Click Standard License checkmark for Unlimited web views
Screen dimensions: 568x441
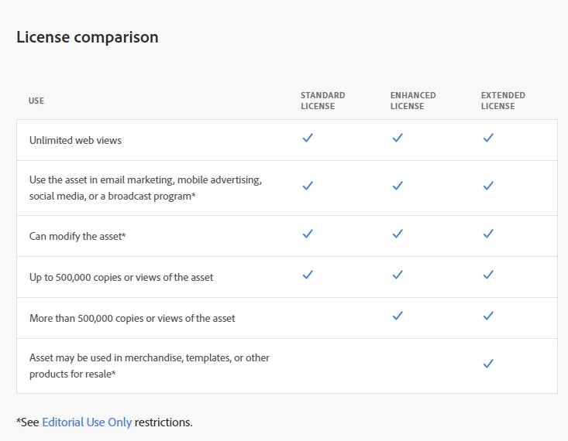308,138
